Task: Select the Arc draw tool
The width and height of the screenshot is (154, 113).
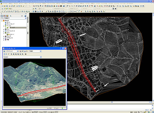Action: click(x=14, y=11)
